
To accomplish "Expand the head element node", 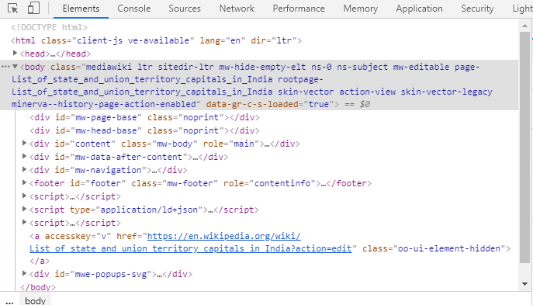I will coord(15,53).
